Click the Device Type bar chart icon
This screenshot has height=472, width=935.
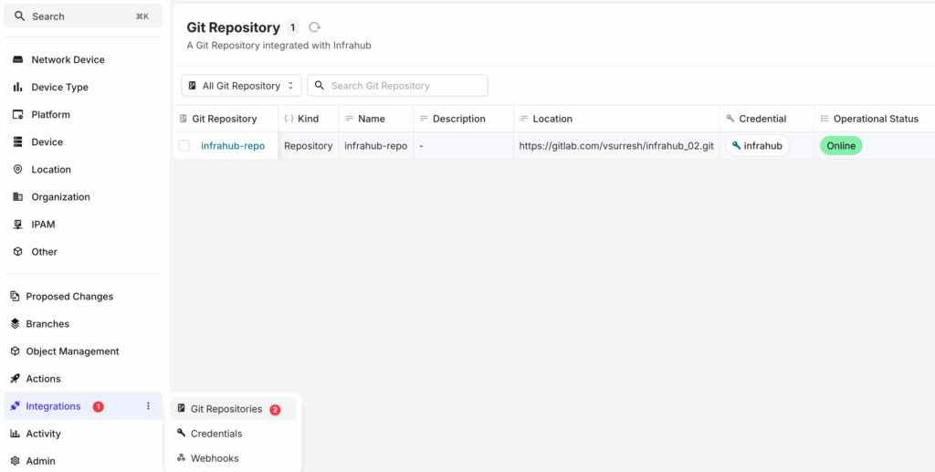[18, 87]
